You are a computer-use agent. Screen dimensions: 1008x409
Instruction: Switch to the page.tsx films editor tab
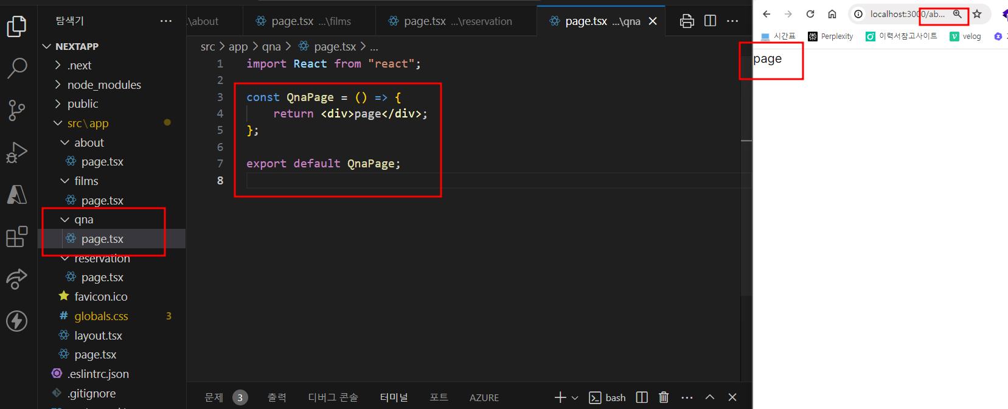point(309,21)
